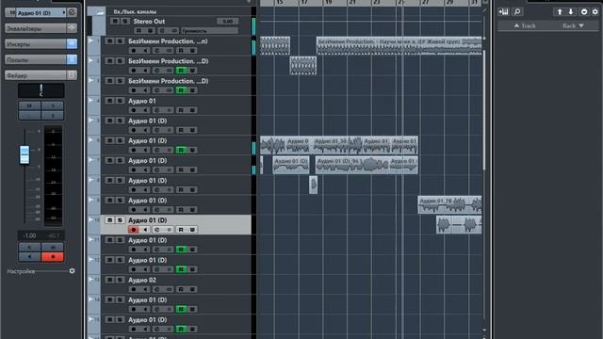Click the folder icon next to Вх./Вых. каналы

point(101,12)
